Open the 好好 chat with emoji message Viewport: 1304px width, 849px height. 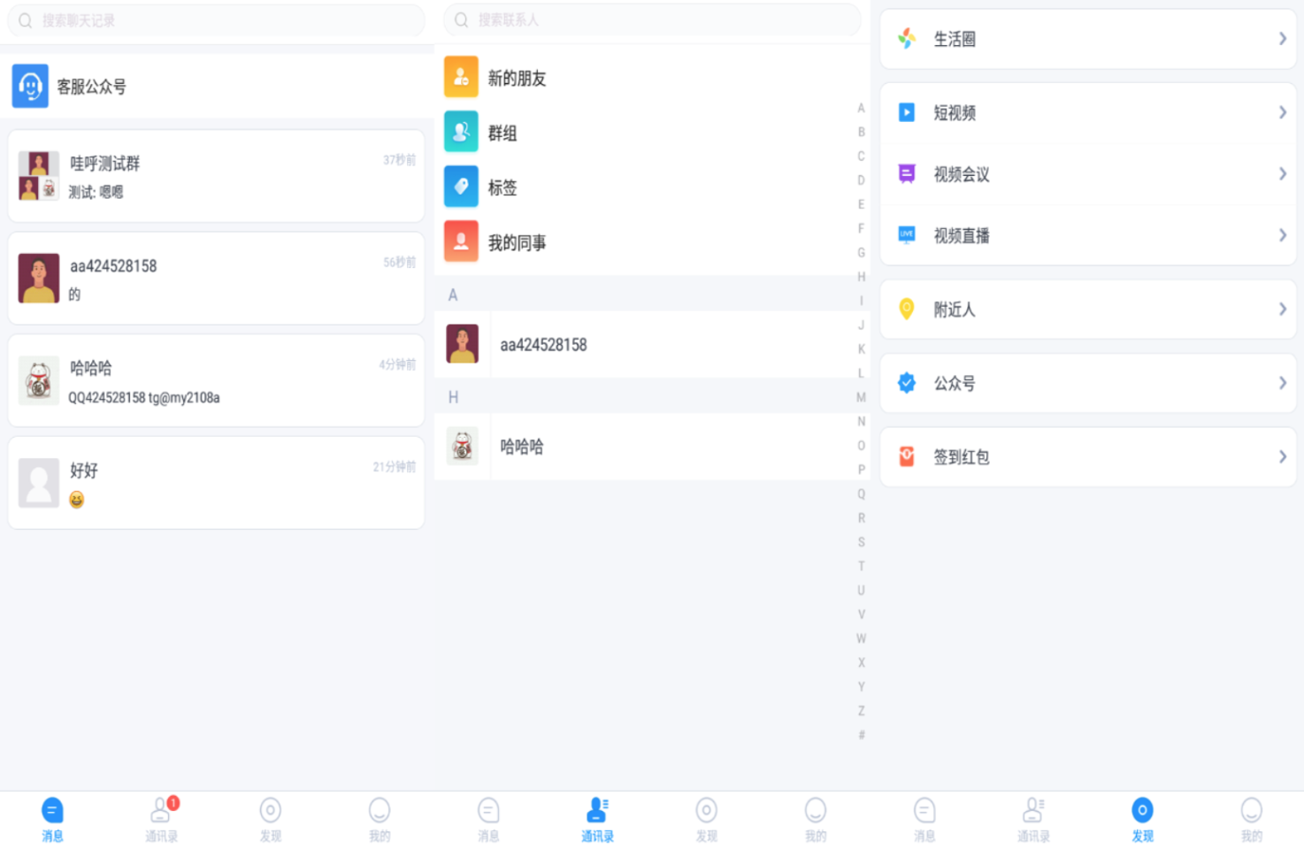click(x=216, y=483)
